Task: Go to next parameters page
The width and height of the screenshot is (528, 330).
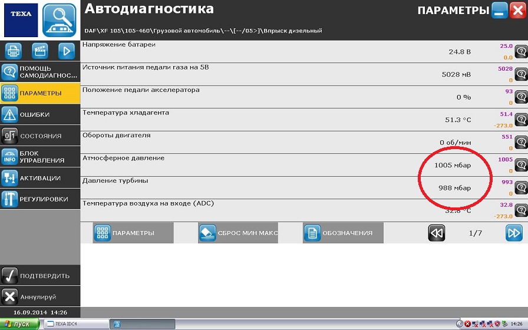Action: pos(514,233)
